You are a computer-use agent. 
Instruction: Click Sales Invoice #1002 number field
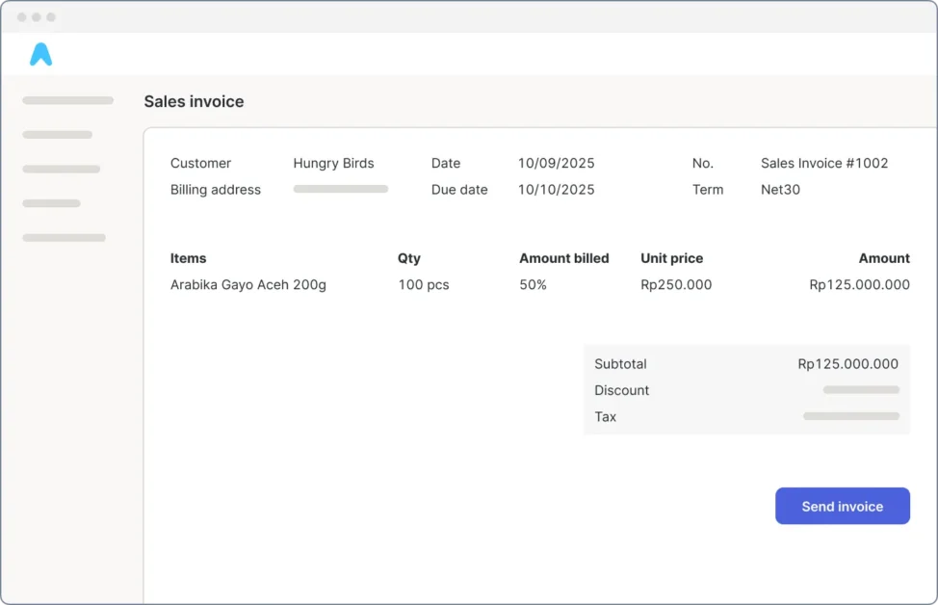tap(823, 163)
